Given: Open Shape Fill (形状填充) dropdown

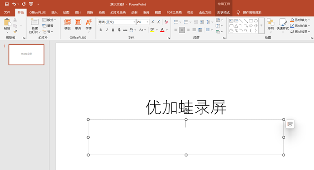Looking at the screenshot, I should tap(300, 20).
